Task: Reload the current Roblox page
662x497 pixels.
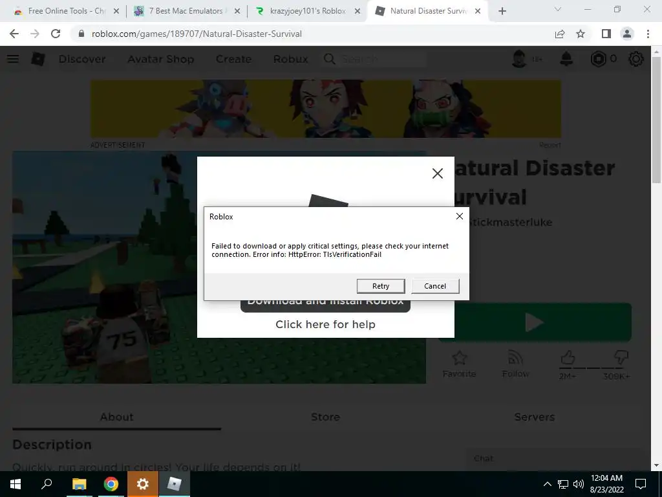Action: click(56, 34)
